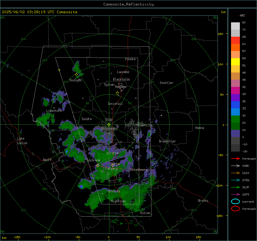Click the ThreeHills town label
The height and width of the screenshot is (241, 257).
click(144, 125)
